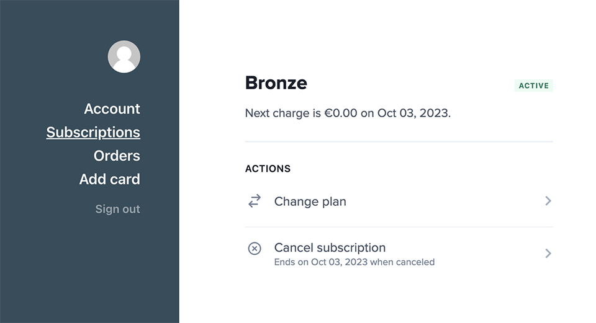Click the Oct 03, 2023 next charge date

413,113
